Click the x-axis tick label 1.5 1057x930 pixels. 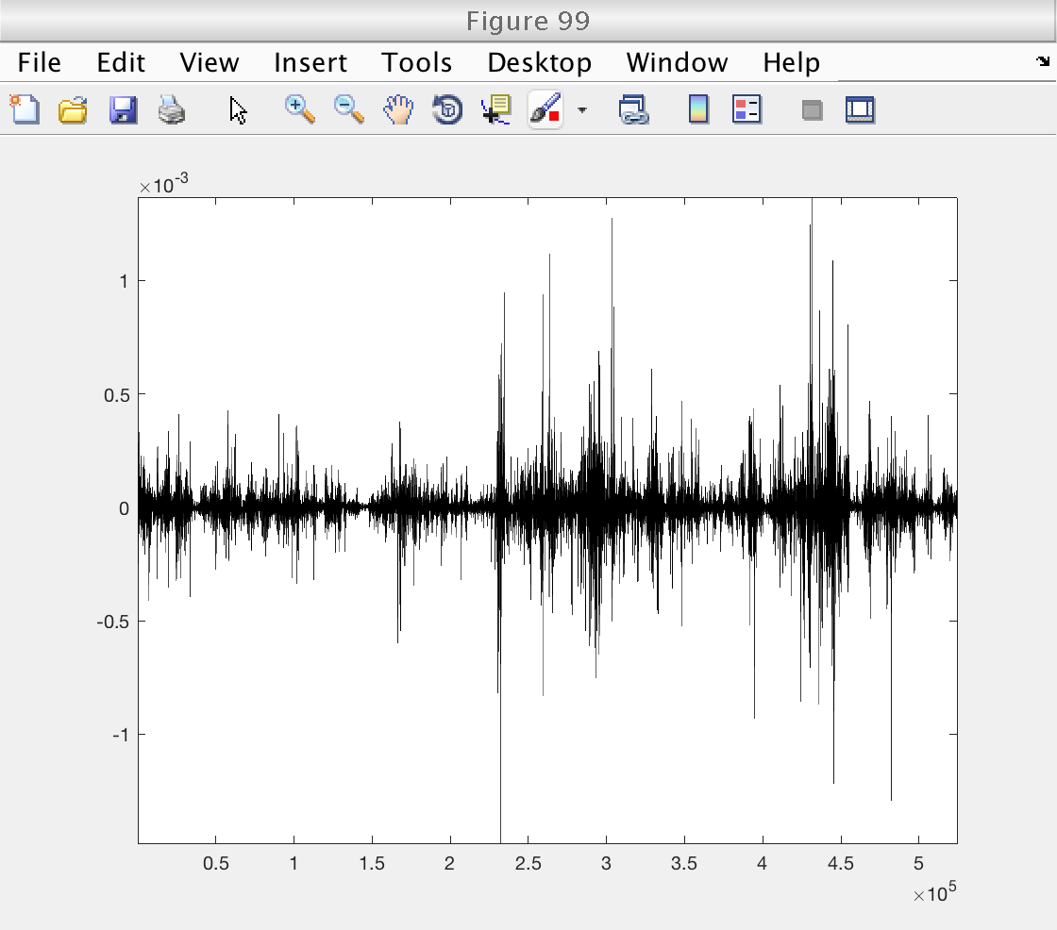coord(372,863)
